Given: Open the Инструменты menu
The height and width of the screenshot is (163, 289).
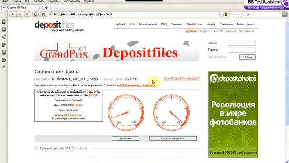Looking at the screenshot, I should point(72,1).
